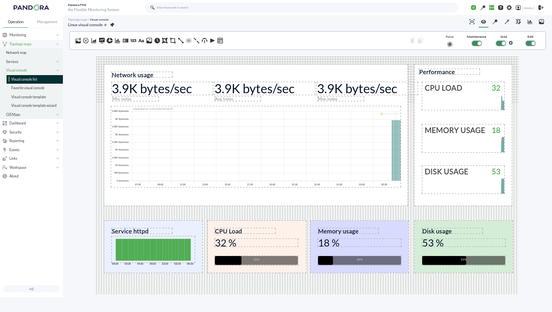
Task: Select the percentile item tool icon
Action: click(86, 40)
